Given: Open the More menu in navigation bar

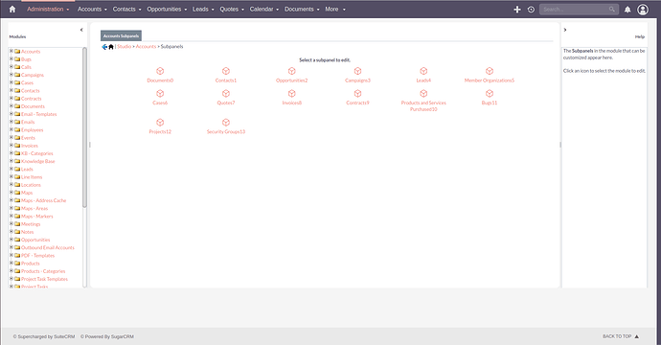Looking at the screenshot, I should (335, 9).
